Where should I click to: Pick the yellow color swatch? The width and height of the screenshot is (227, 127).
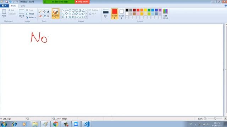pyautogui.click(x=145, y=10)
